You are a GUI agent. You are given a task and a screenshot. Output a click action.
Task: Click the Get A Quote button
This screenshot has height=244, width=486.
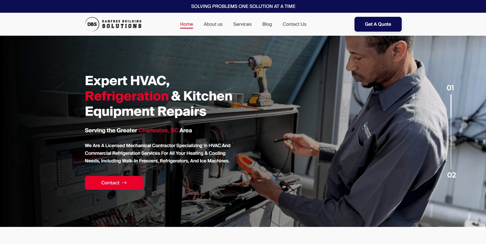pos(378,24)
